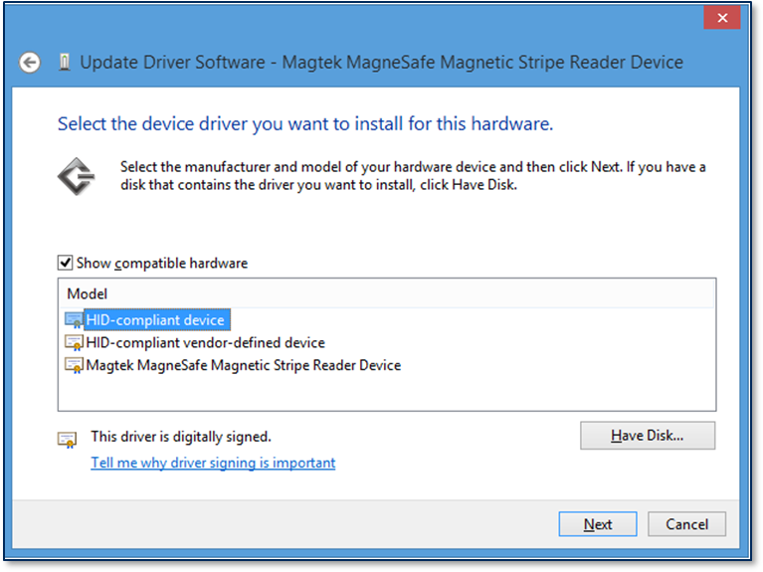Open the Have Disk dialog
Image resolution: width=763 pixels, height=572 pixels.
(x=648, y=435)
